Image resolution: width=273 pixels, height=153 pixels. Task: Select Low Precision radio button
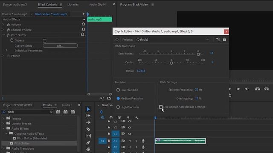[118, 90]
